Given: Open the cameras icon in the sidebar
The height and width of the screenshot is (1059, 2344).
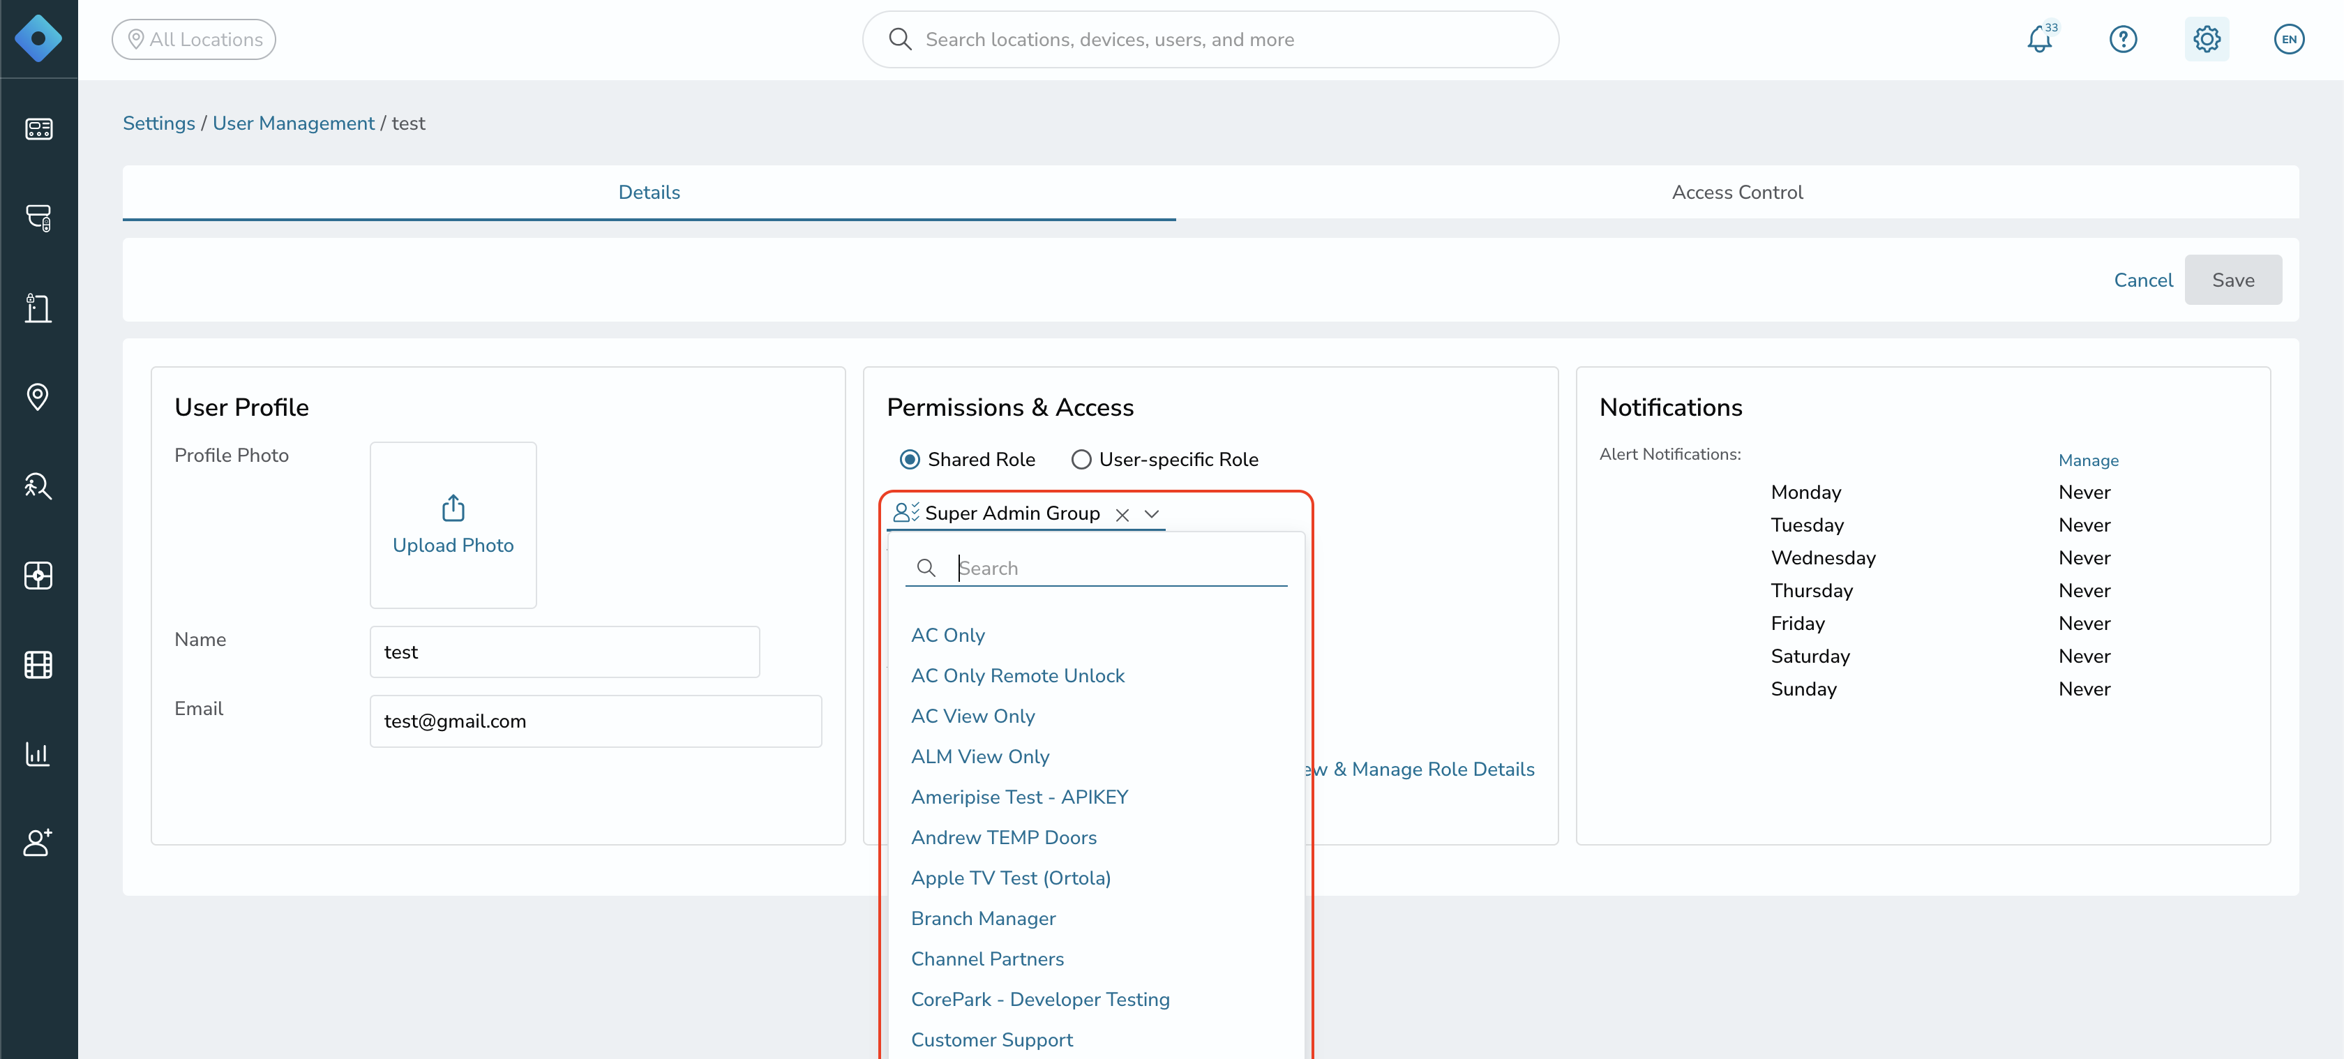Looking at the screenshot, I should [x=38, y=218].
